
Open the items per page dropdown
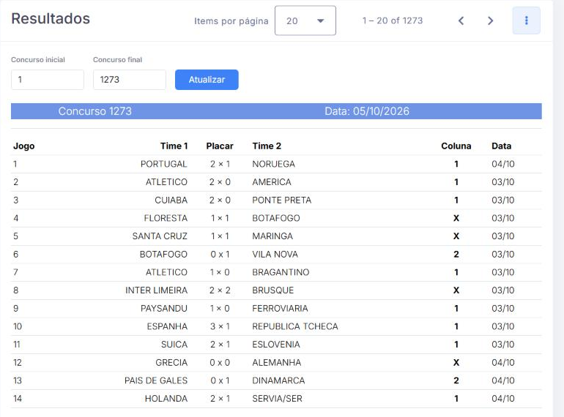coord(305,20)
